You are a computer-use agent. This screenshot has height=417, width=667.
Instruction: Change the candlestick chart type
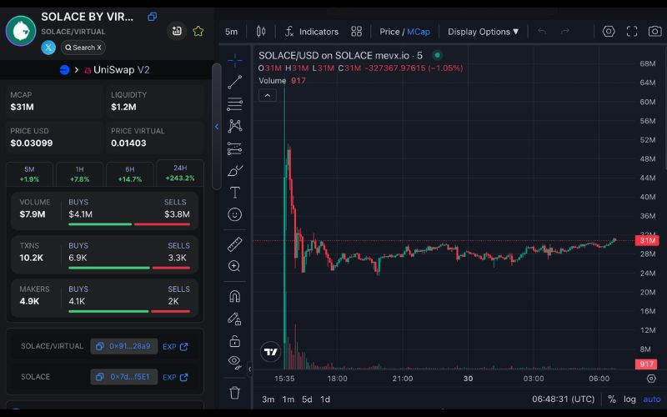coord(261,32)
